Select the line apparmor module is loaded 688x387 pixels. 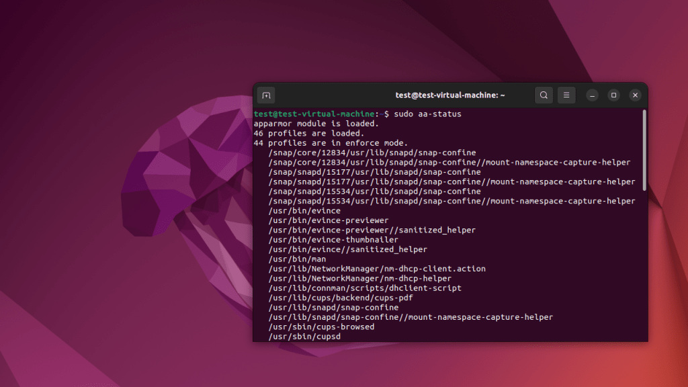click(x=316, y=124)
